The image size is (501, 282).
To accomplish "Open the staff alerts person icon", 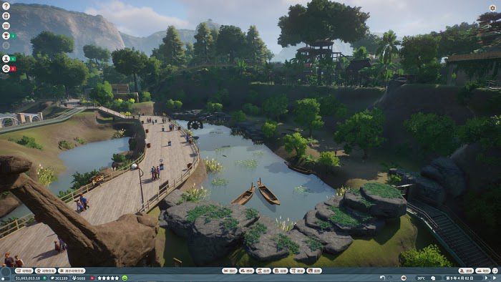I will 6,59.
